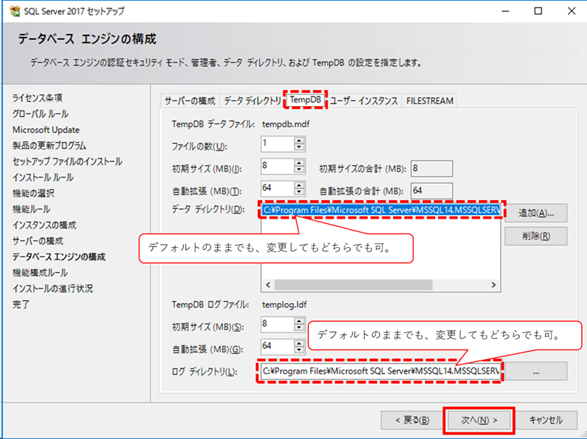Click the ライセンス条項 step in sidebar
Screen dimensions: 587x439
(x=38, y=98)
